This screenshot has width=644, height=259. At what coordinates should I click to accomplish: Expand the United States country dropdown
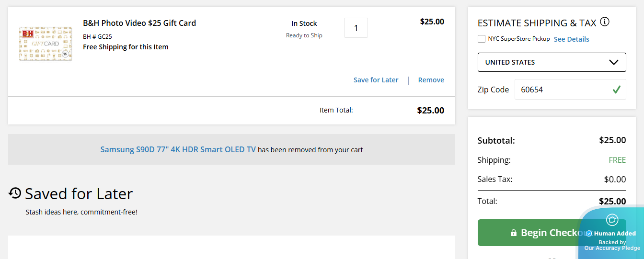(x=552, y=62)
